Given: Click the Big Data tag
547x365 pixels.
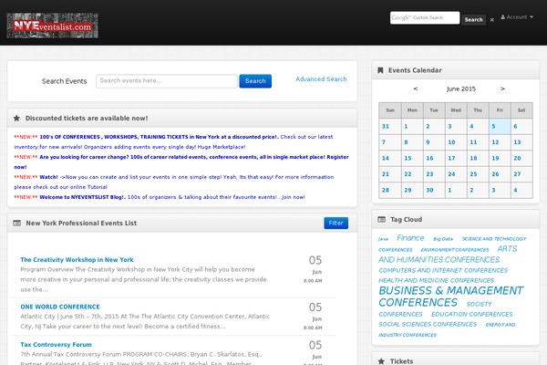Looking at the screenshot, I should (x=443, y=239).
